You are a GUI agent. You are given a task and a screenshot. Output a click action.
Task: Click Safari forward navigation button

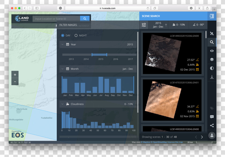tap(30, 8)
